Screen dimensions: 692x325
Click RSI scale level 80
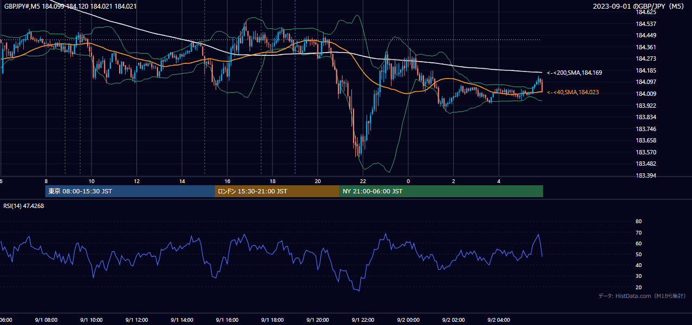[x=638, y=222]
